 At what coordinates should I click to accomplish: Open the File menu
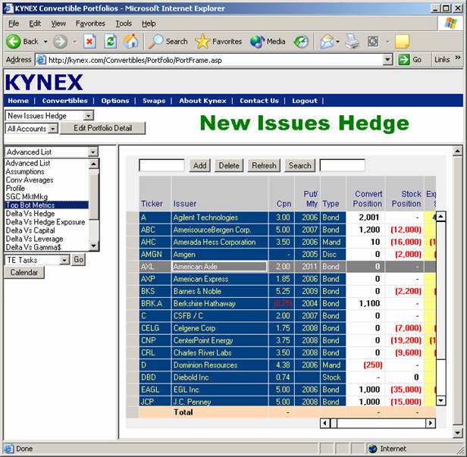[x=14, y=23]
